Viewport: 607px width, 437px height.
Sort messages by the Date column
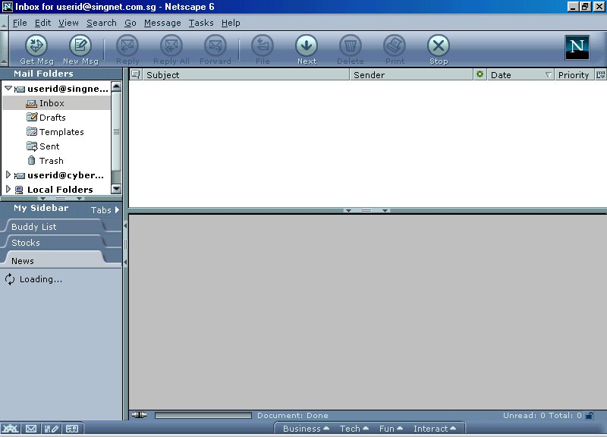(521, 74)
